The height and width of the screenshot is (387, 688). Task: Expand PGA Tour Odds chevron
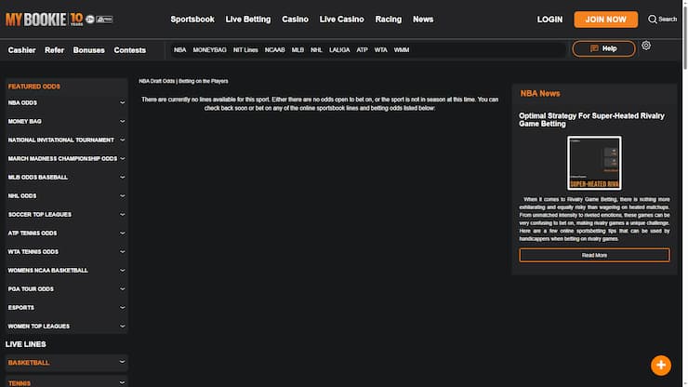coord(123,289)
